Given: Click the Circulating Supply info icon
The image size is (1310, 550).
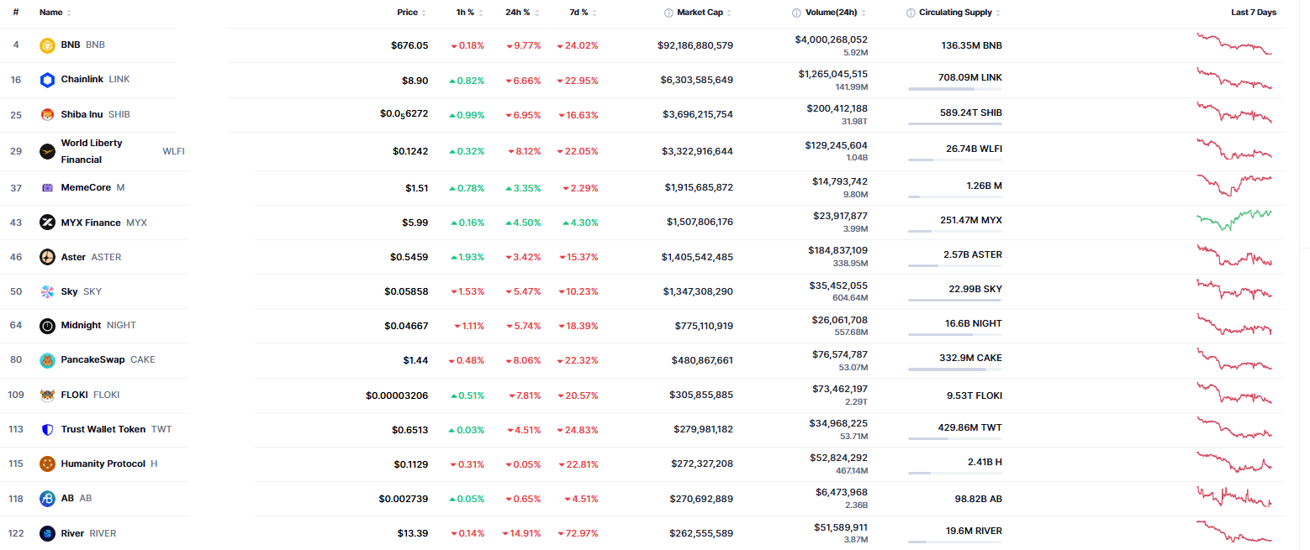Looking at the screenshot, I should [x=911, y=13].
